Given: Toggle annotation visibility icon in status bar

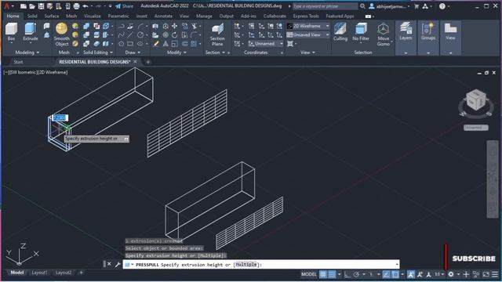Looking at the screenshot, I should point(411,274).
